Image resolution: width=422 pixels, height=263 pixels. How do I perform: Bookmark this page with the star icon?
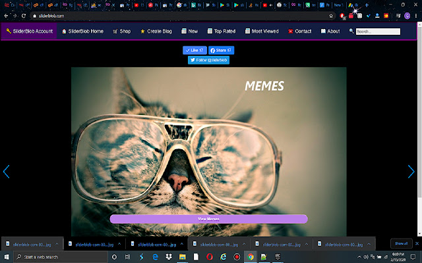click(x=331, y=16)
